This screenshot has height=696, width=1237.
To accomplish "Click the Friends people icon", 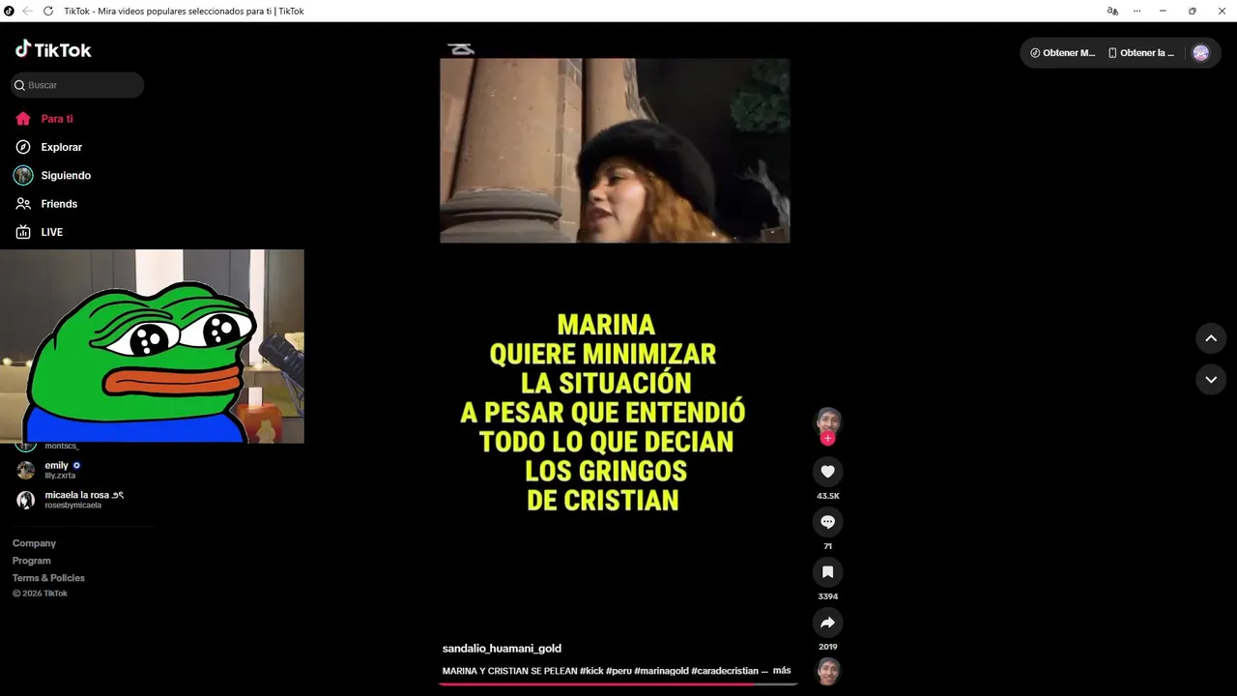I will pos(23,204).
